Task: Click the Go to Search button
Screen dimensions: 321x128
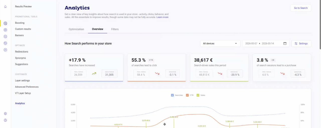Action: click(301, 8)
